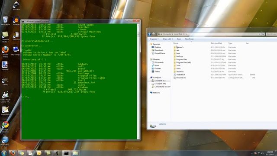Viewport: 277px width, 156px height.
Task: Click the Windows Start orb
Action: [4, 153]
